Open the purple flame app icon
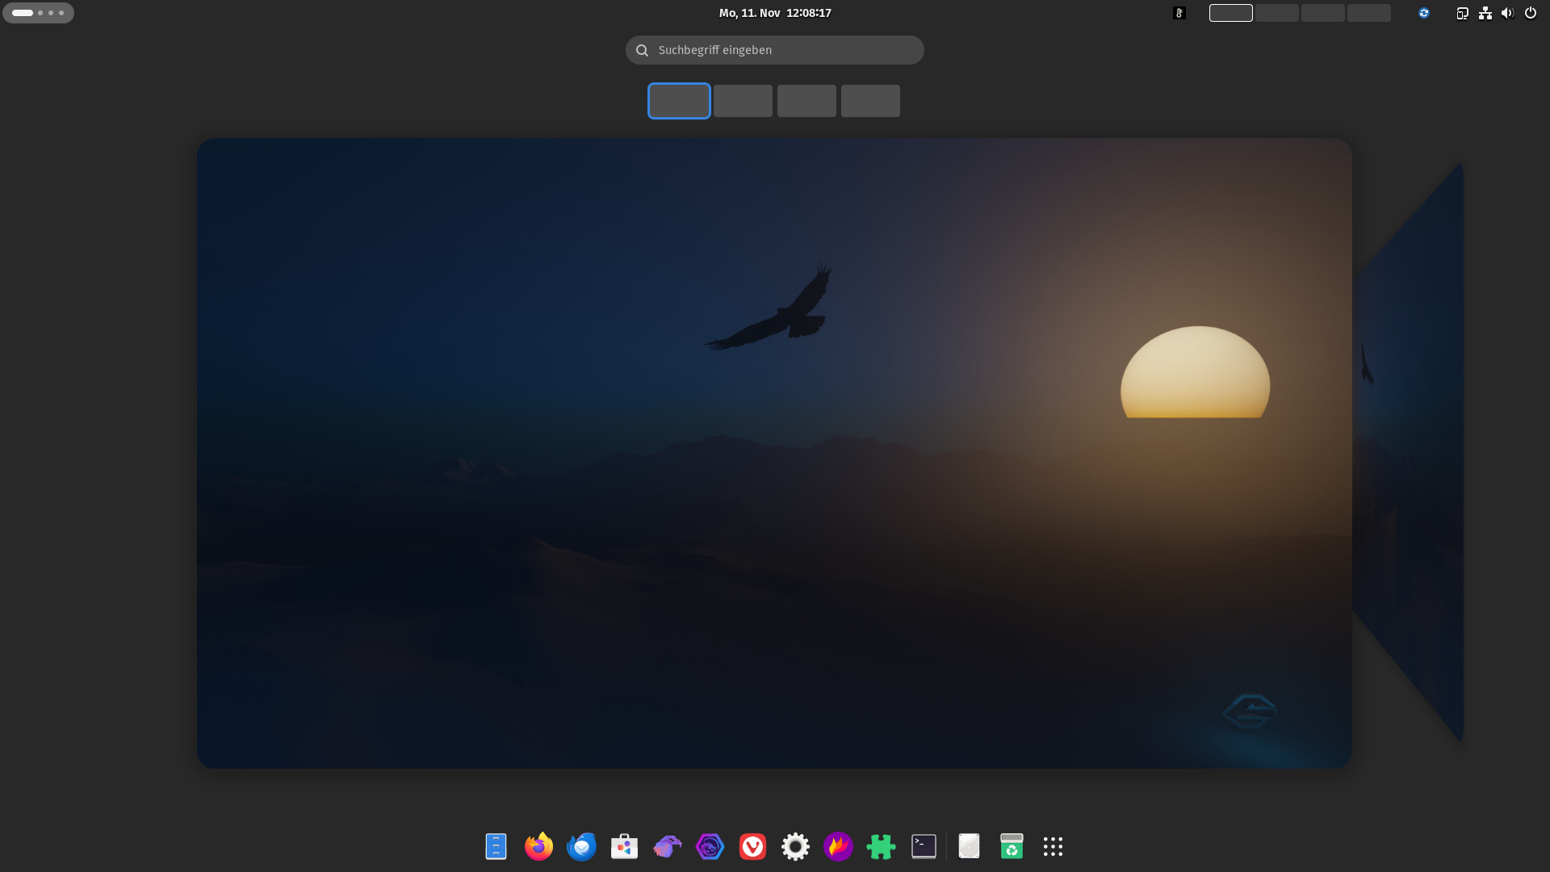The height and width of the screenshot is (872, 1550). pos(838,846)
